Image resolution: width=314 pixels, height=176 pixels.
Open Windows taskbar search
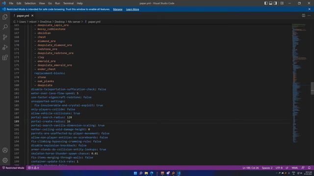tap(141, 173)
